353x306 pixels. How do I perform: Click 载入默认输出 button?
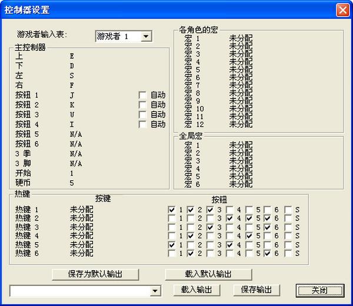click(208, 274)
